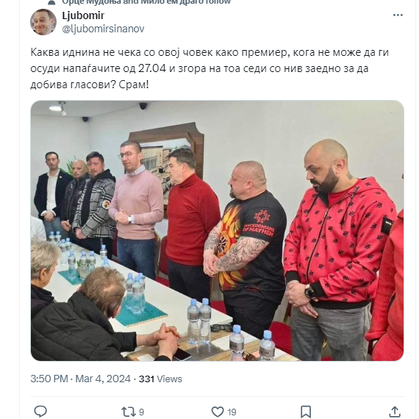
Task: Click the like count number 19
Action: pos(232,412)
